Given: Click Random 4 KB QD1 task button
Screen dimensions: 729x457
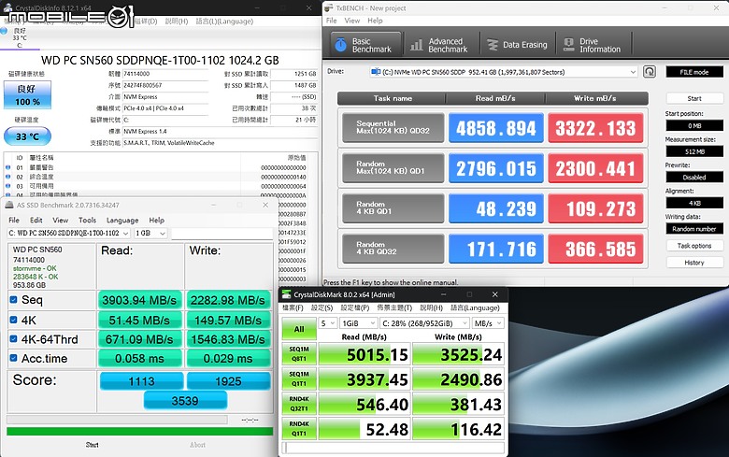Looking at the screenshot, I should [393, 207].
